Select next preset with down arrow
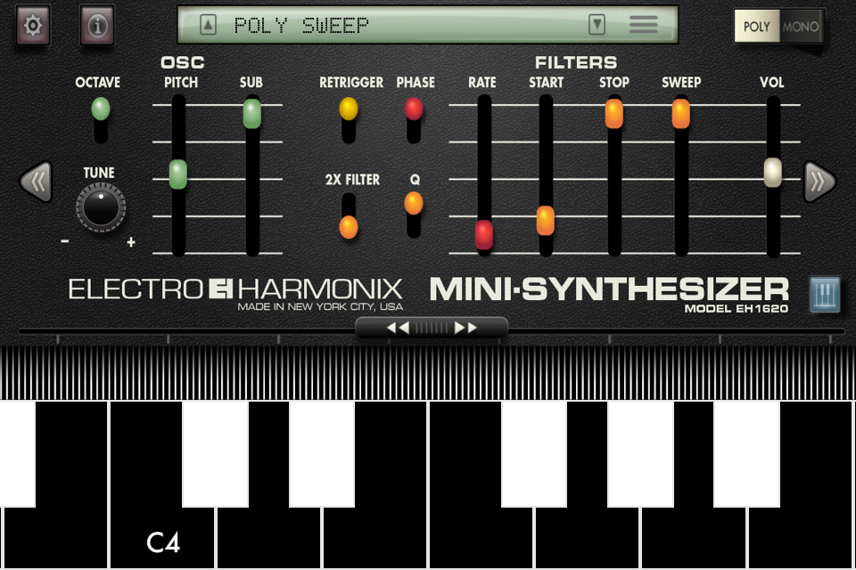Viewport: 856px width, 570px height. click(x=597, y=25)
